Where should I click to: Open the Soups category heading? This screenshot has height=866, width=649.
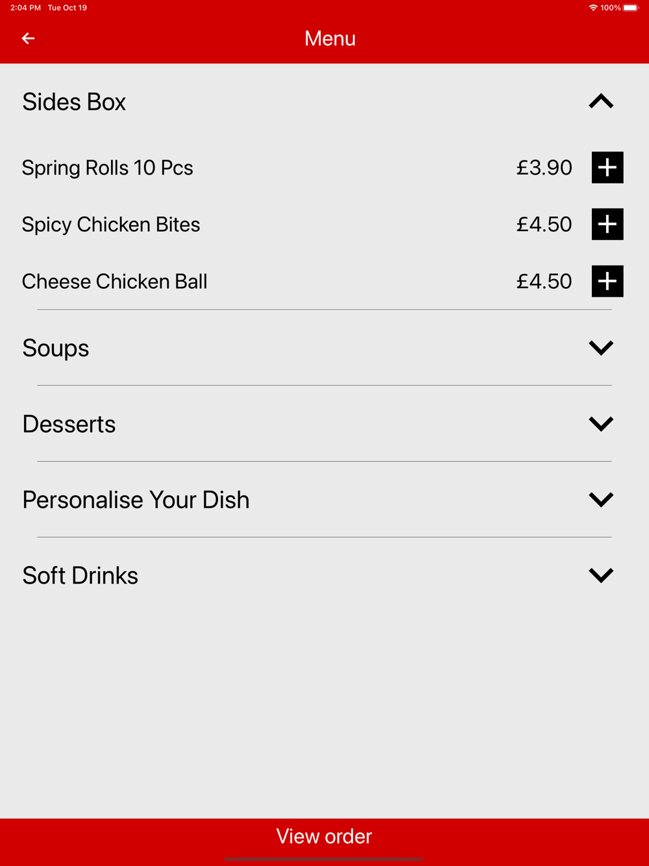coord(56,349)
